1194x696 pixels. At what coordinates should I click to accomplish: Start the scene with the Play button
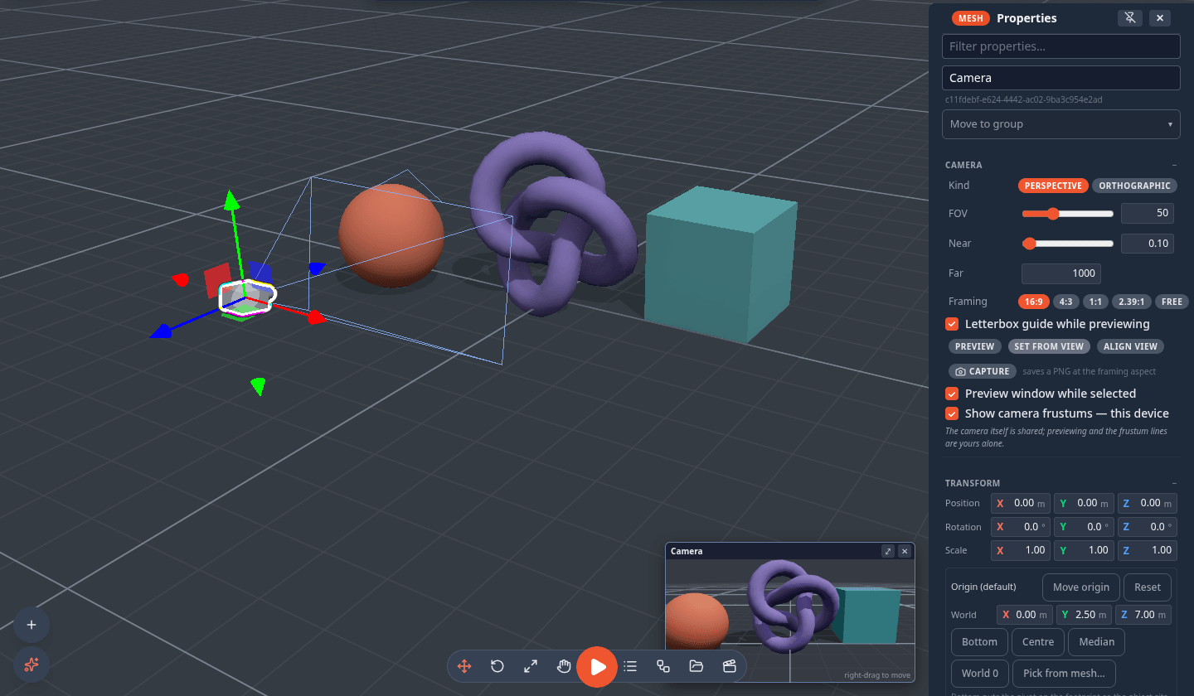(x=597, y=666)
